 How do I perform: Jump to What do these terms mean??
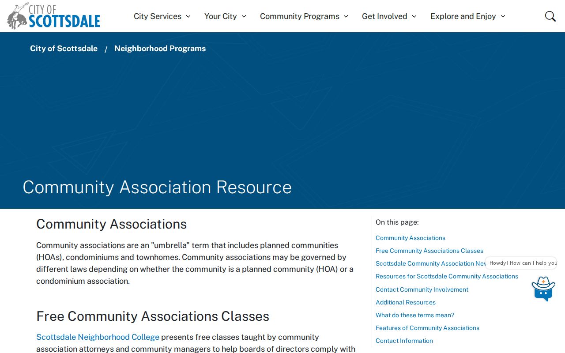click(x=415, y=315)
